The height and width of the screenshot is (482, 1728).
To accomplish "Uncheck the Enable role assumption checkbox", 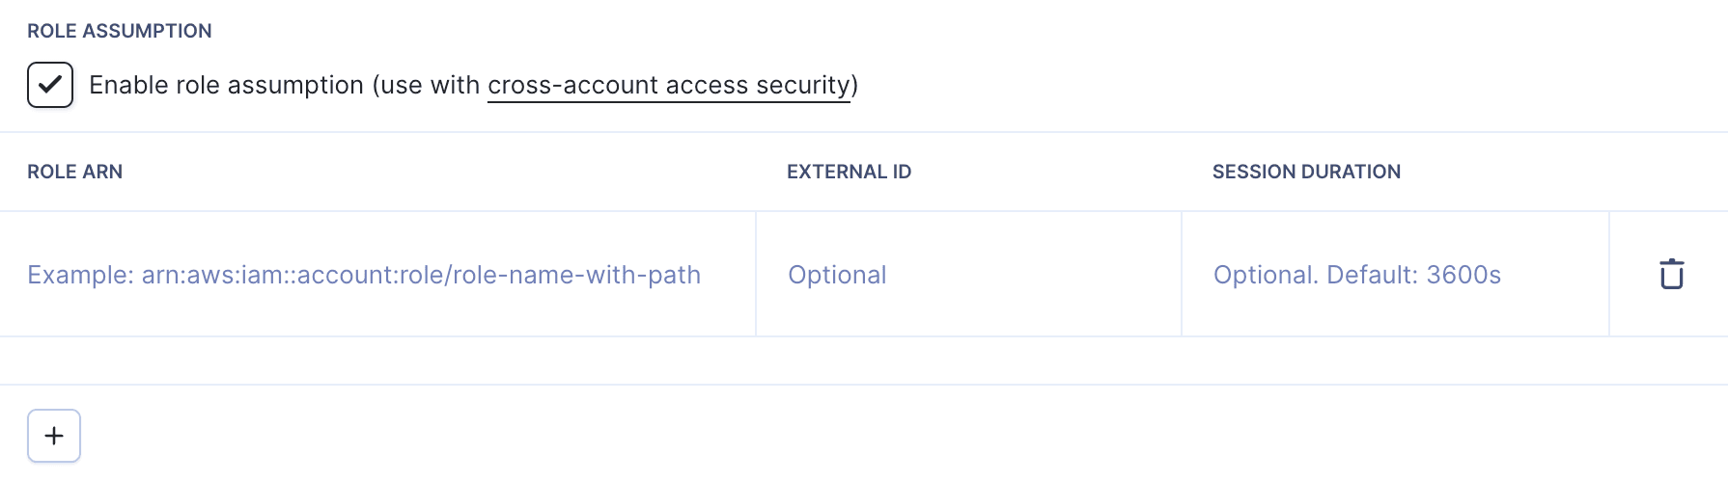I will (x=50, y=85).
